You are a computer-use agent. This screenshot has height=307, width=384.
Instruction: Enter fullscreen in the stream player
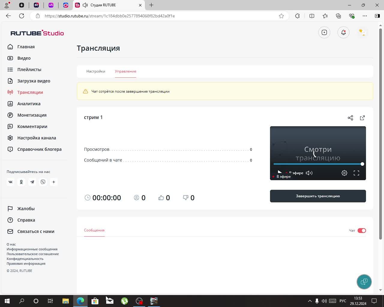[x=356, y=173]
